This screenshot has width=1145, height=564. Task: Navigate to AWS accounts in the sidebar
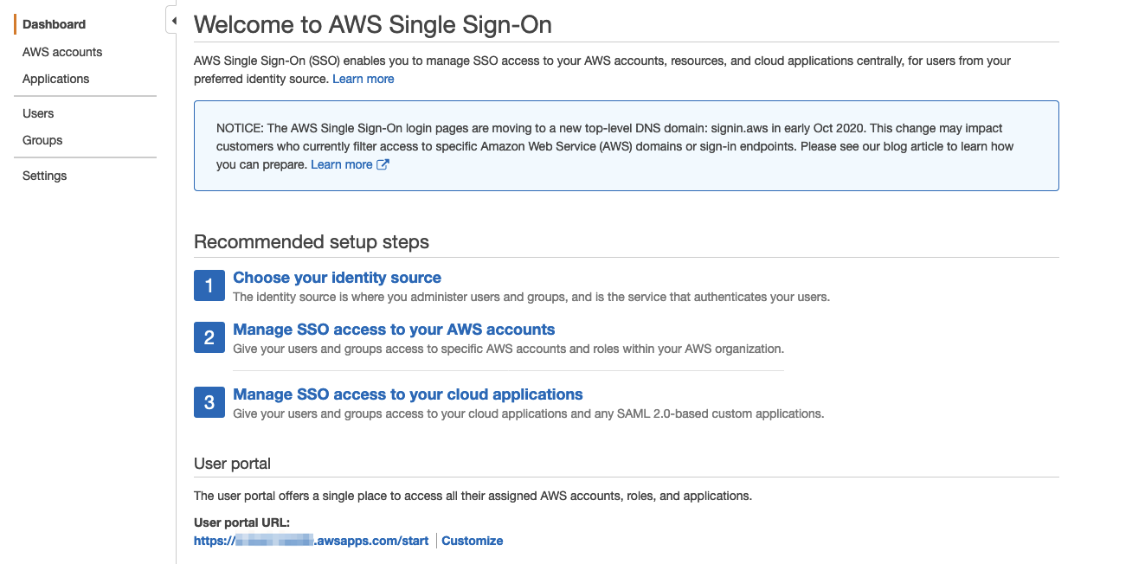[x=61, y=52]
